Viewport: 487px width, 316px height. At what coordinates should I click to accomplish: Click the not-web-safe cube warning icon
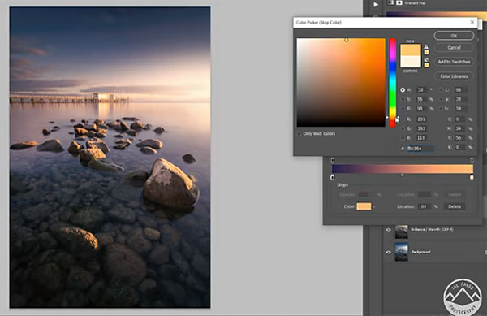[x=426, y=59]
